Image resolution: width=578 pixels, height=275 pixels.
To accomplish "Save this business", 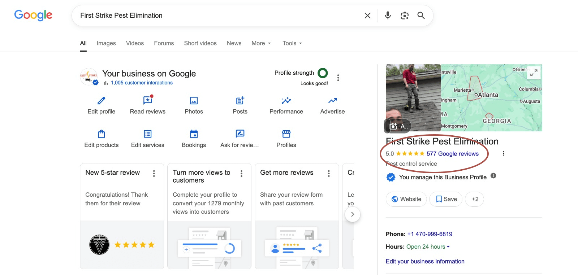I will coord(446,199).
